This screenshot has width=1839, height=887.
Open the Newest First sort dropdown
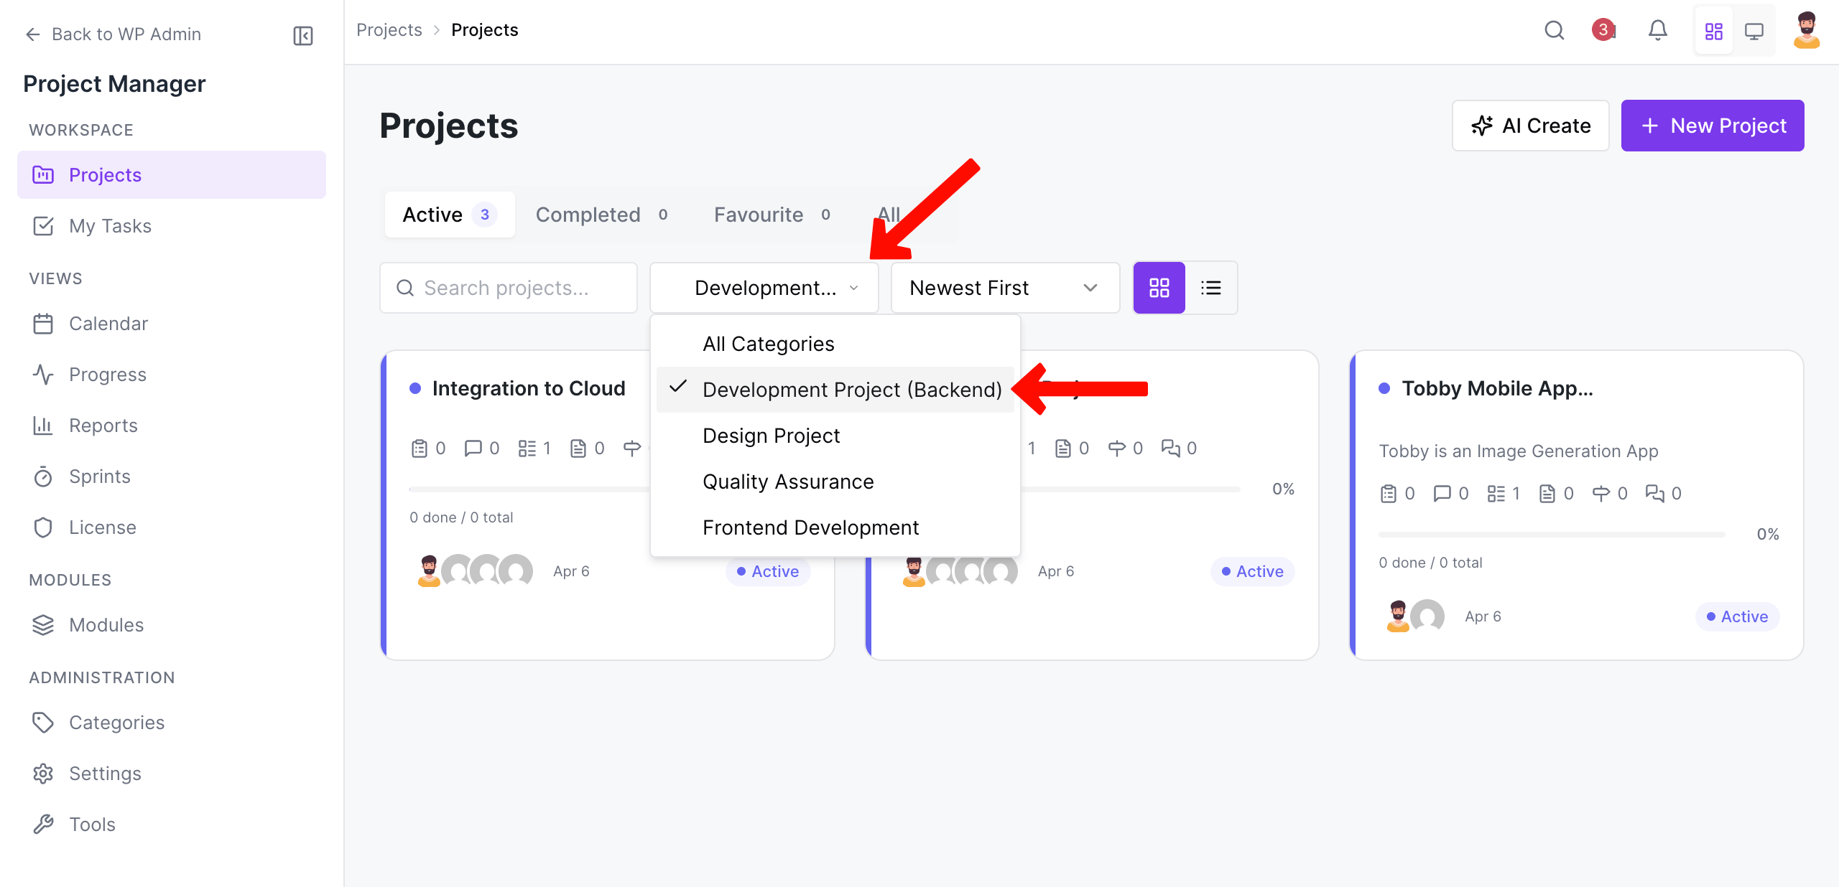point(1004,288)
